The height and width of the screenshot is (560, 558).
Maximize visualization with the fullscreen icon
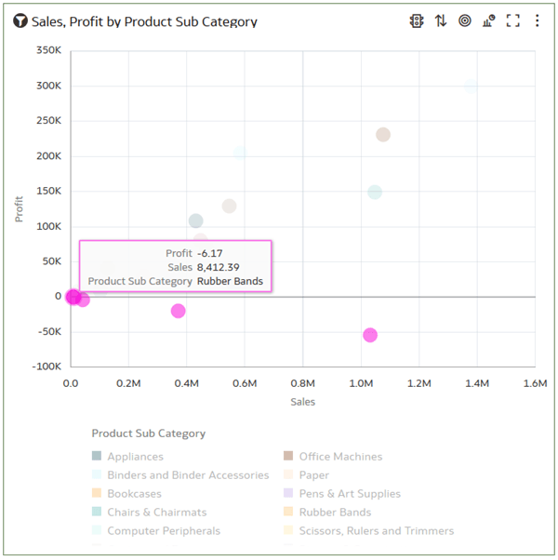512,20
